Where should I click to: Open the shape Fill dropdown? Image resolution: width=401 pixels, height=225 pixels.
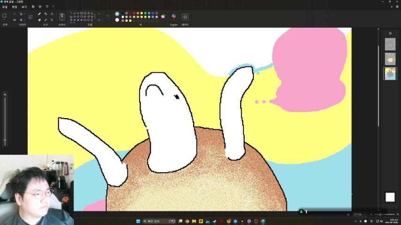click(102, 20)
